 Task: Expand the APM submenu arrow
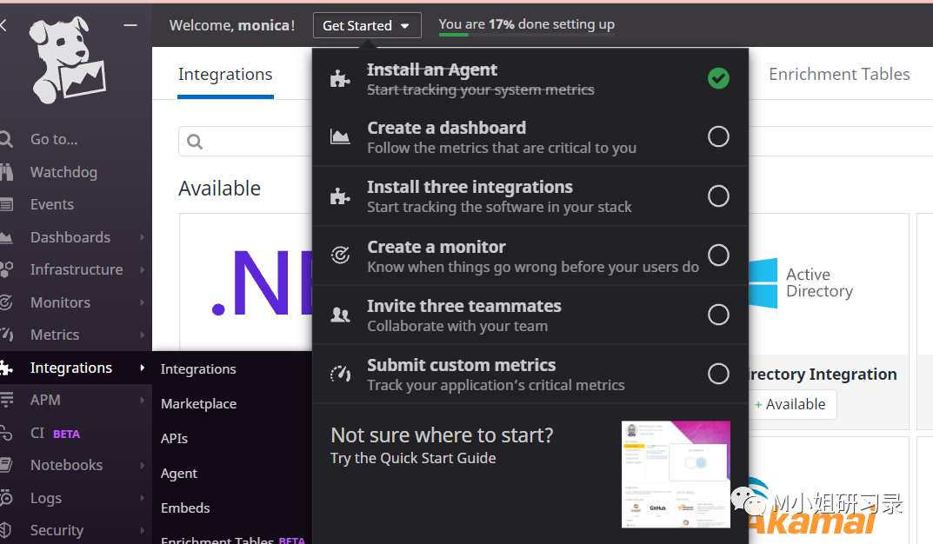point(143,400)
